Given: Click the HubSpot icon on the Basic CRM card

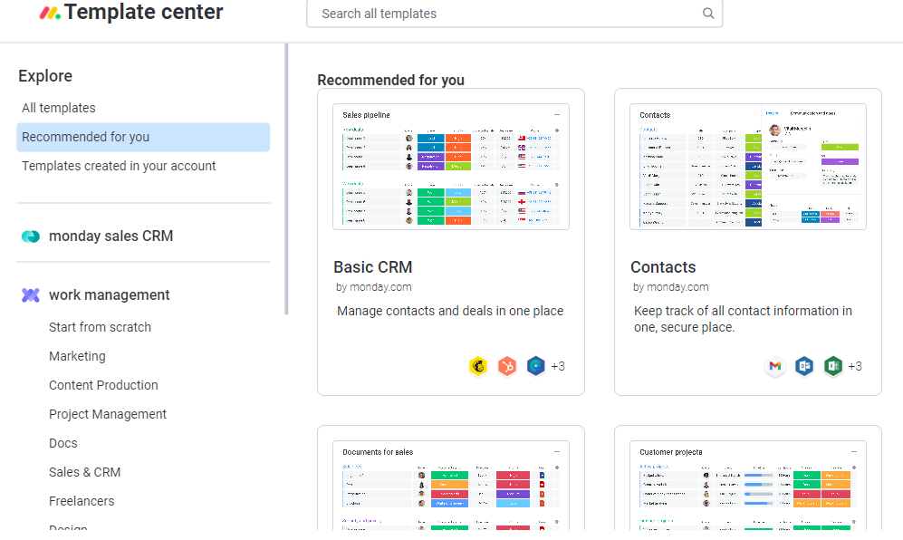Looking at the screenshot, I should 507,366.
